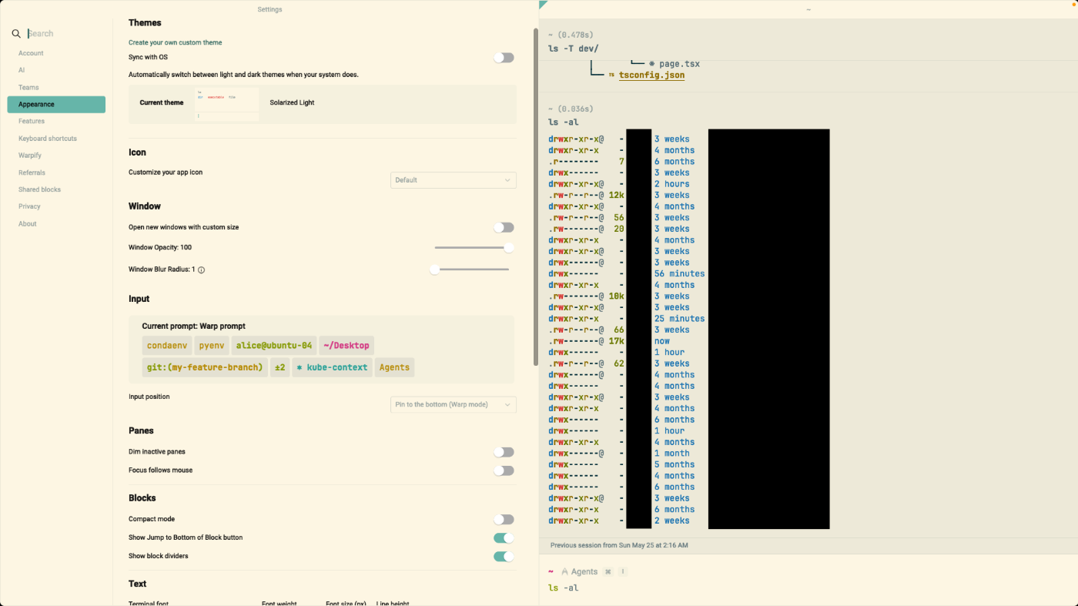Click page.tsx in the terminal tree output
This screenshot has width=1078, height=606.
[x=679, y=64]
